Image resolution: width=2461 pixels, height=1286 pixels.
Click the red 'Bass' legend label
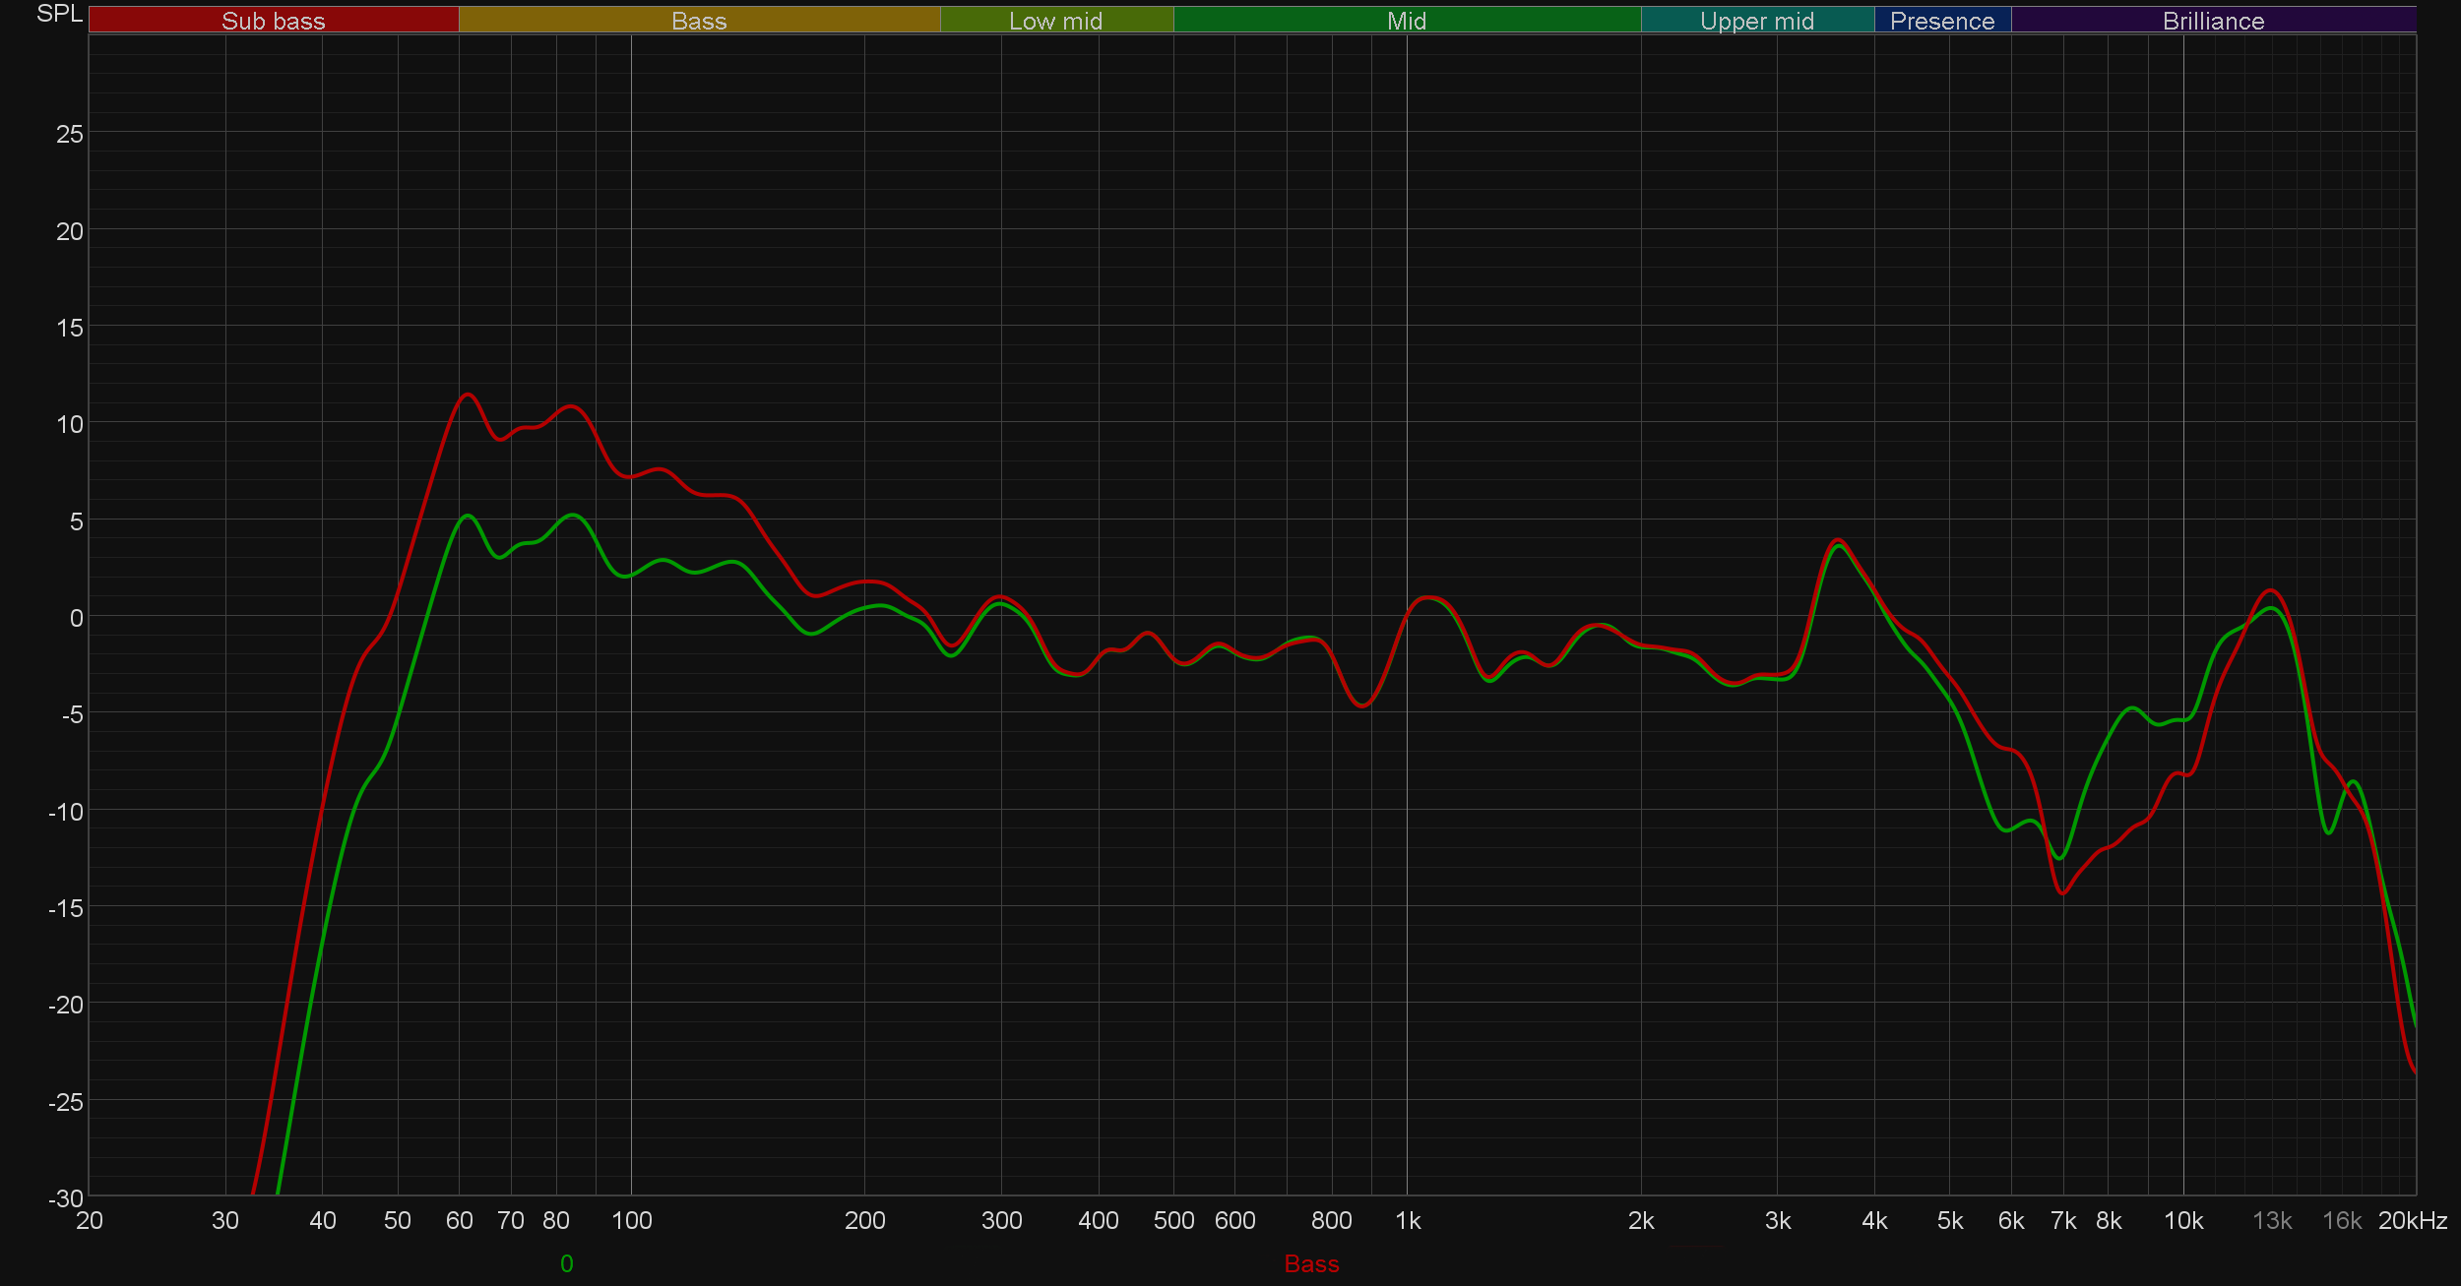pyautogui.click(x=1311, y=1263)
